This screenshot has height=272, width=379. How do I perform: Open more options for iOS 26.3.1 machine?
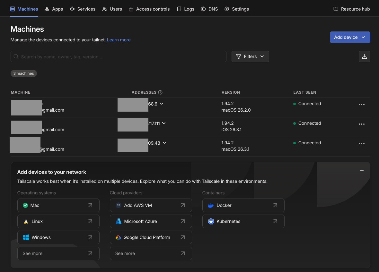pyautogui.click(x=362, y=124)
